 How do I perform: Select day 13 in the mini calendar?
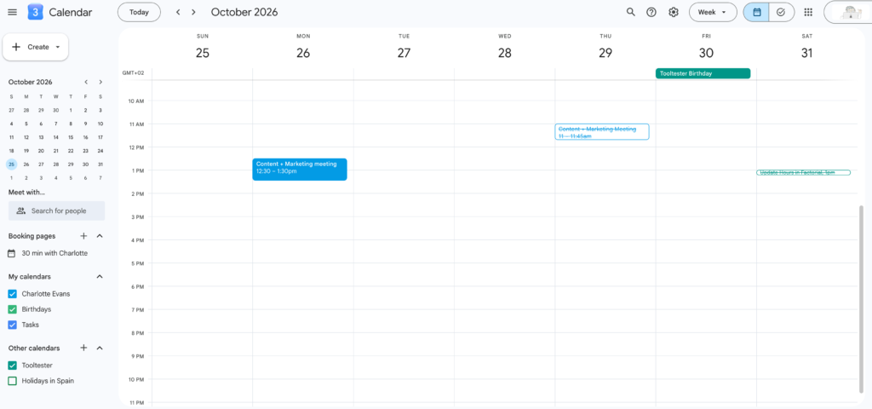(x=41, y=137)
